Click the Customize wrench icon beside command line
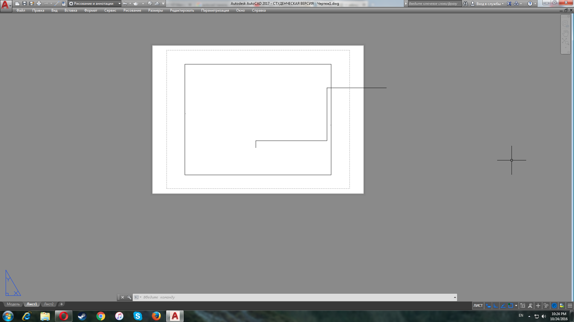Screen dimensions: 574x322 point(129,297)
